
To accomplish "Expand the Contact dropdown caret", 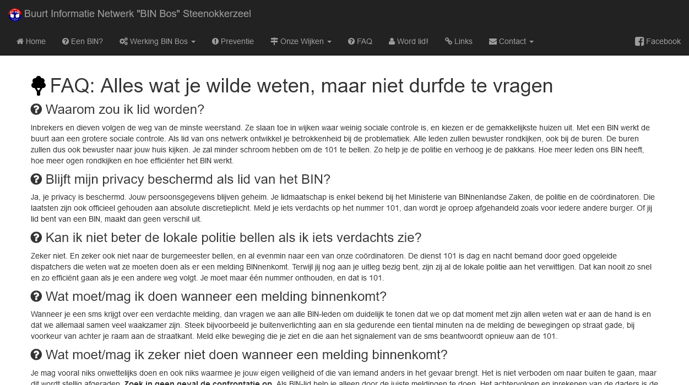I will [531, 42].
